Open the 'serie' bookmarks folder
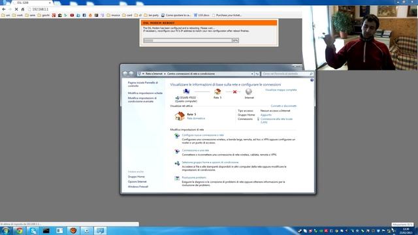 pos(30,15)
